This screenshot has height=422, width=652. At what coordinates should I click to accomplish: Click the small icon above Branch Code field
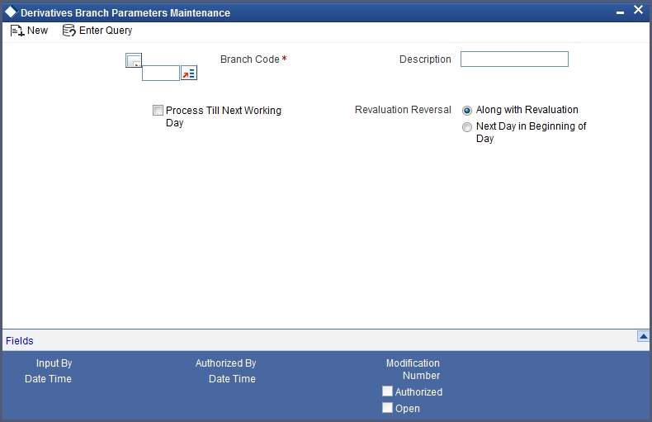click(134, 60)
